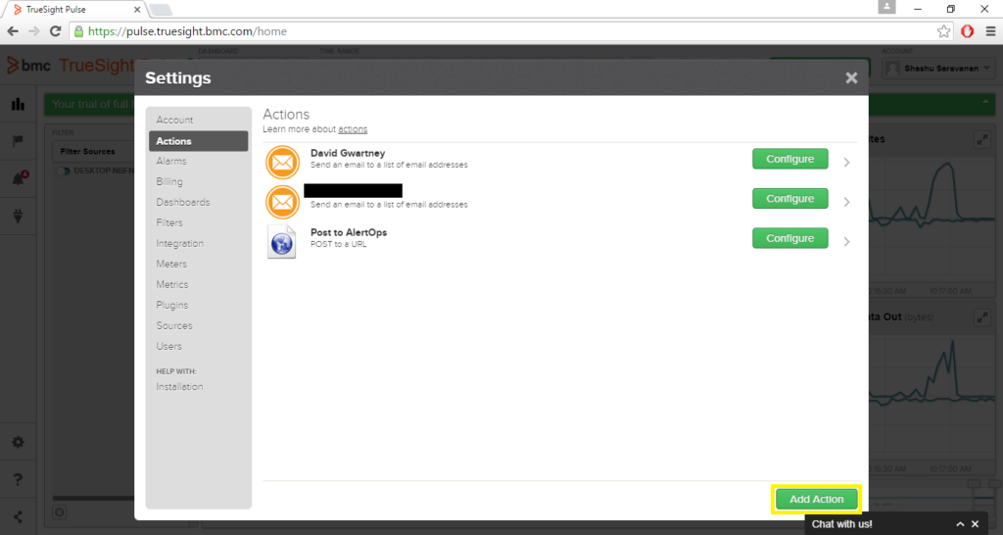Image resolution: width=1003 pixels, height=535 pixels.
Task: Reload the page
Action: (56, 31)
